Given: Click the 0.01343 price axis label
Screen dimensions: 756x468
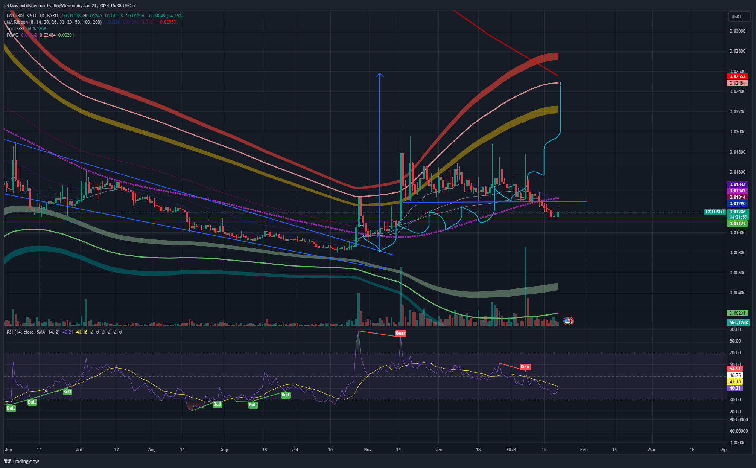Looking at the screenshot, I should 738,184.
